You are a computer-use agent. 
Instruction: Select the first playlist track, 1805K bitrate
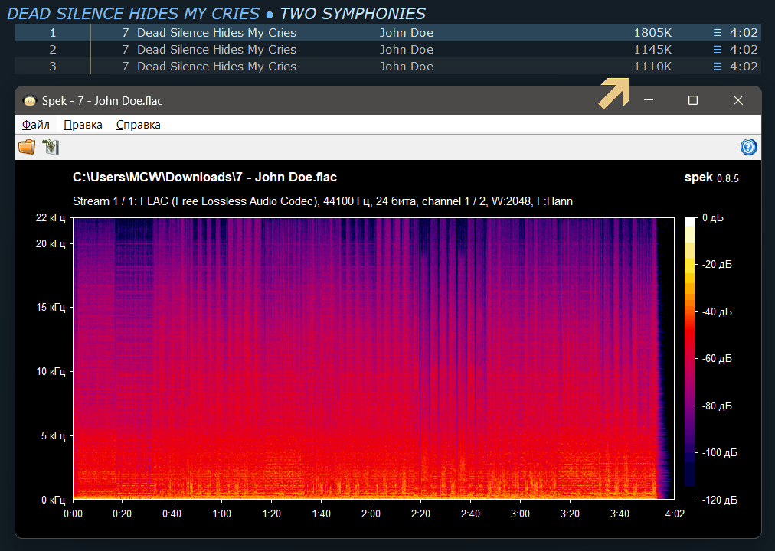click(x=217, y=33)
